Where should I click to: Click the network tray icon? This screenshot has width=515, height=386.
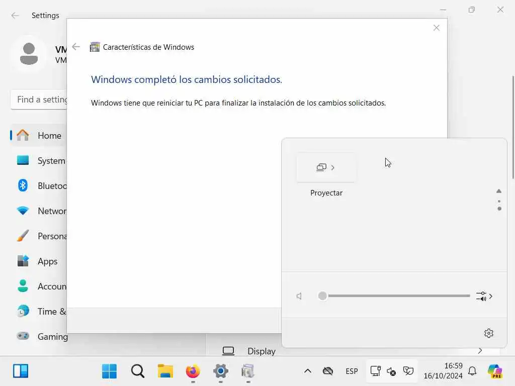[375, 371]
